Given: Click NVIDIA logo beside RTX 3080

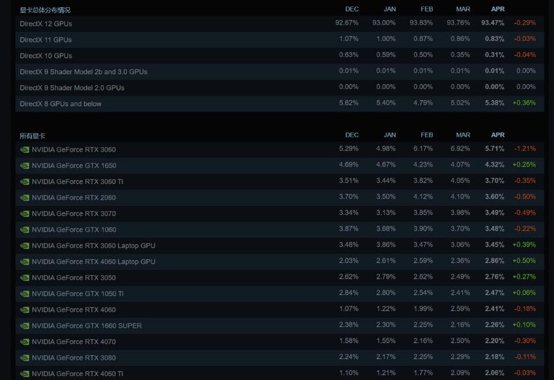Looking at the screenshot, I should coord(25,358).
